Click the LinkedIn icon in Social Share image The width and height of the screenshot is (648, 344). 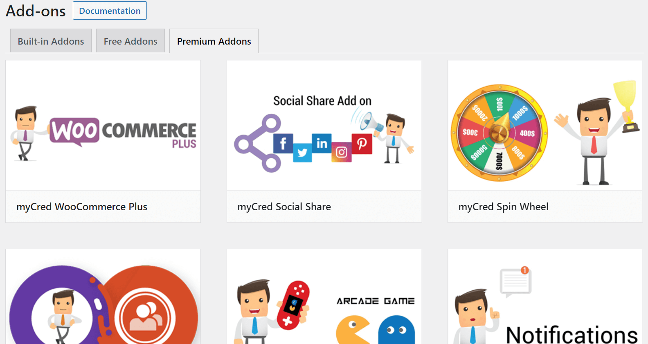[322, 143]
